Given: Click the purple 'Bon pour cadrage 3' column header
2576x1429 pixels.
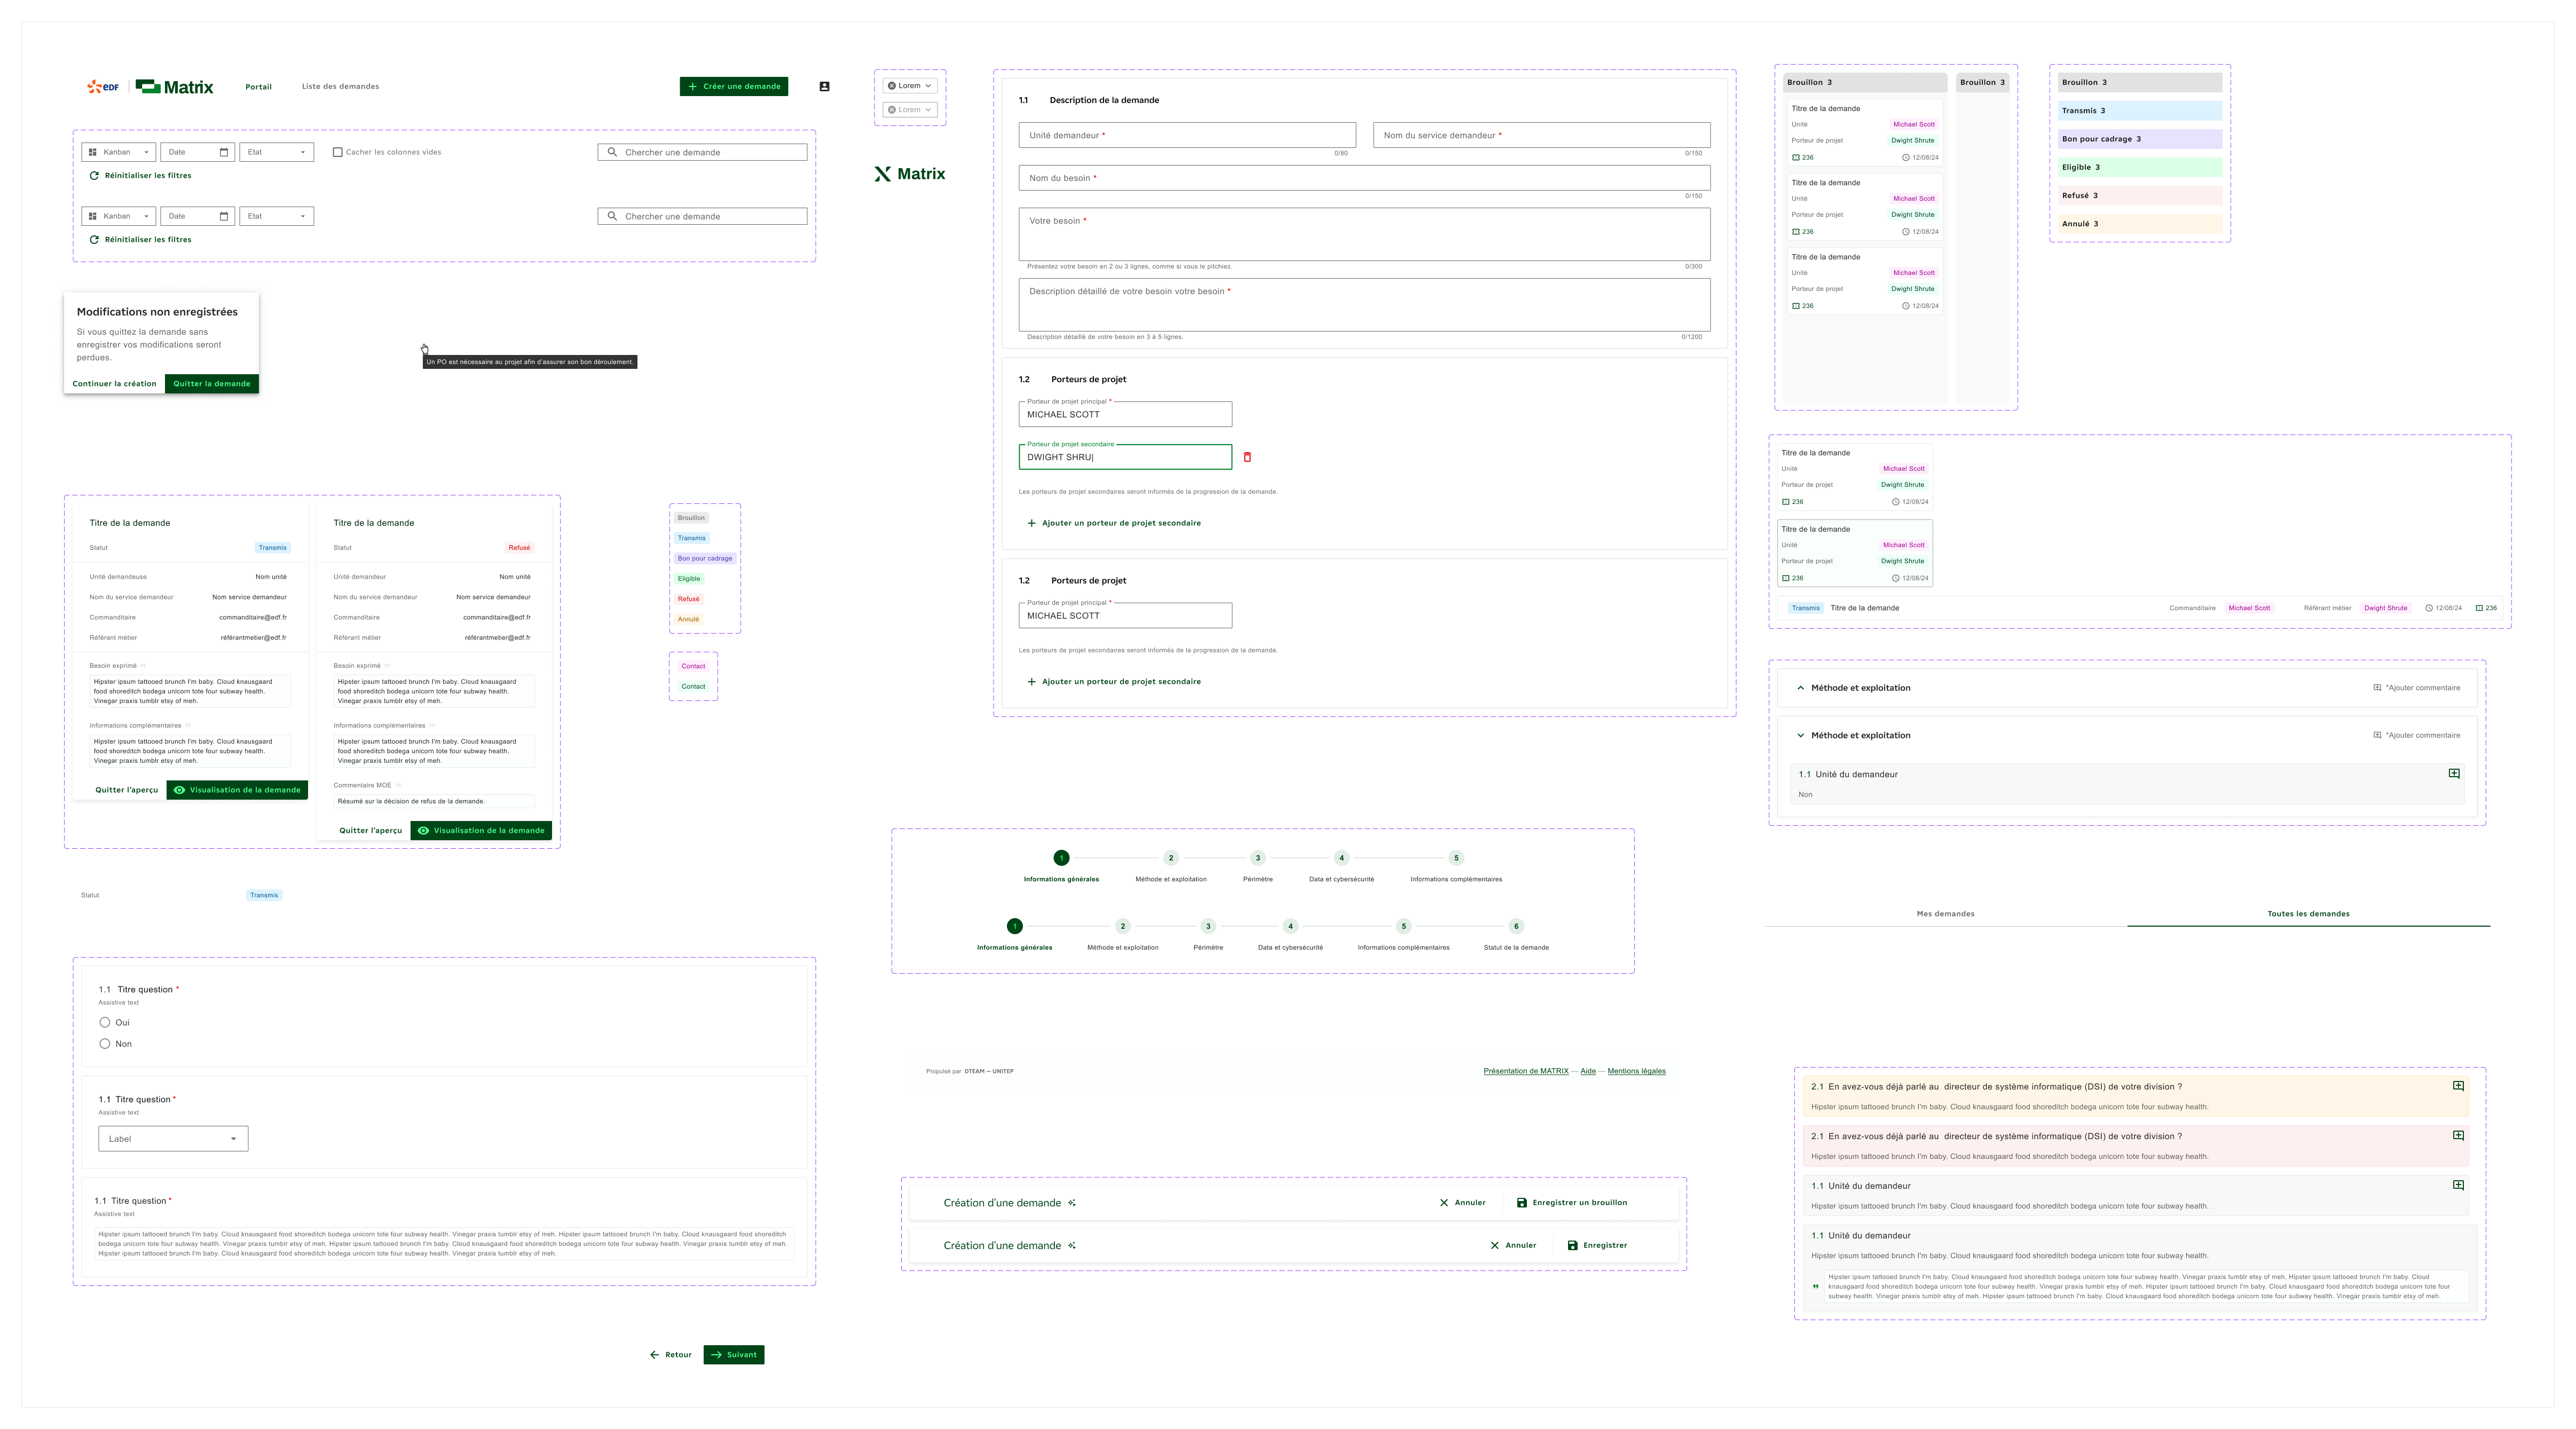Looking at the screenshot, I should tap(2139, 139).
